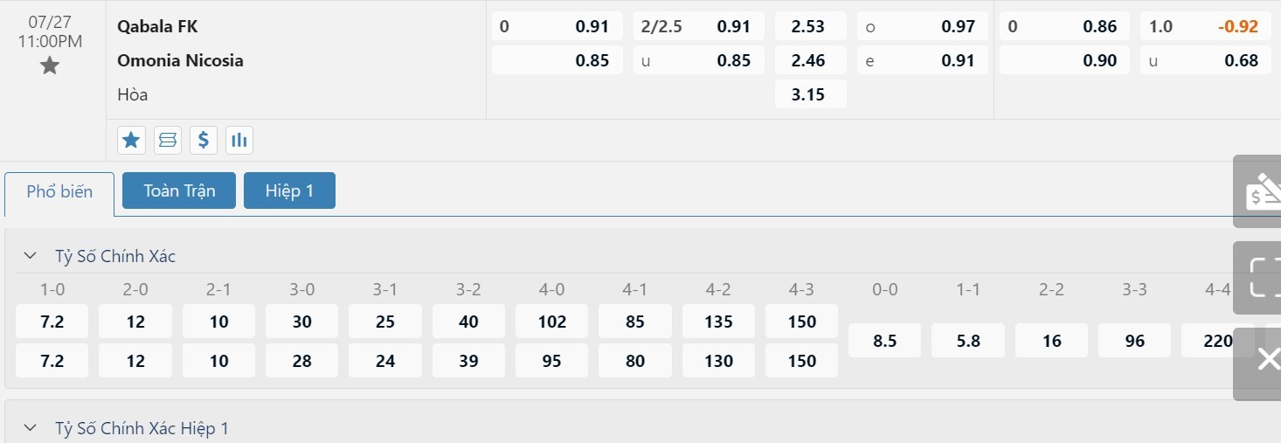This screenshot has height=443, width=1281.
Task: Pick Qabala FK win odds 2.53
Action: tap(810, 27)
